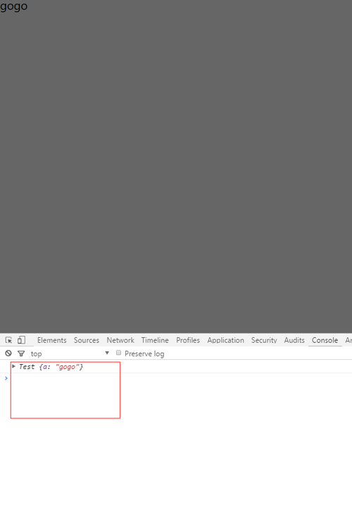Open the console filter funnel icon
The height and width of the screenshot is (519, 352).
pos(21,354)
